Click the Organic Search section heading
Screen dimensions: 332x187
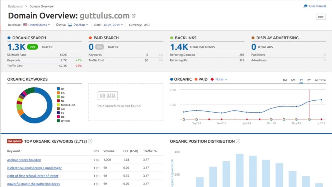[x=29, y=38]
